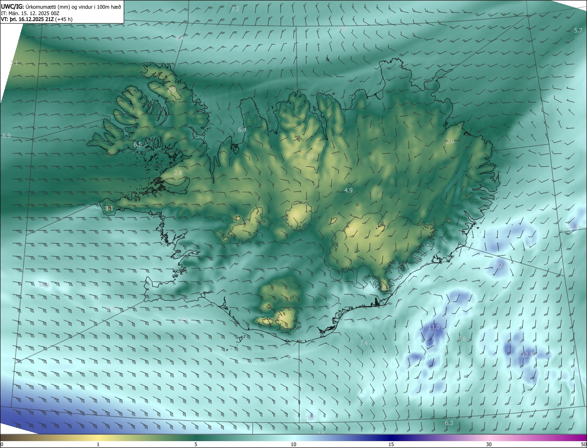Screen dimensions: 587x448
Task: Click the color scale tick label 0
Action: (2, 444)
